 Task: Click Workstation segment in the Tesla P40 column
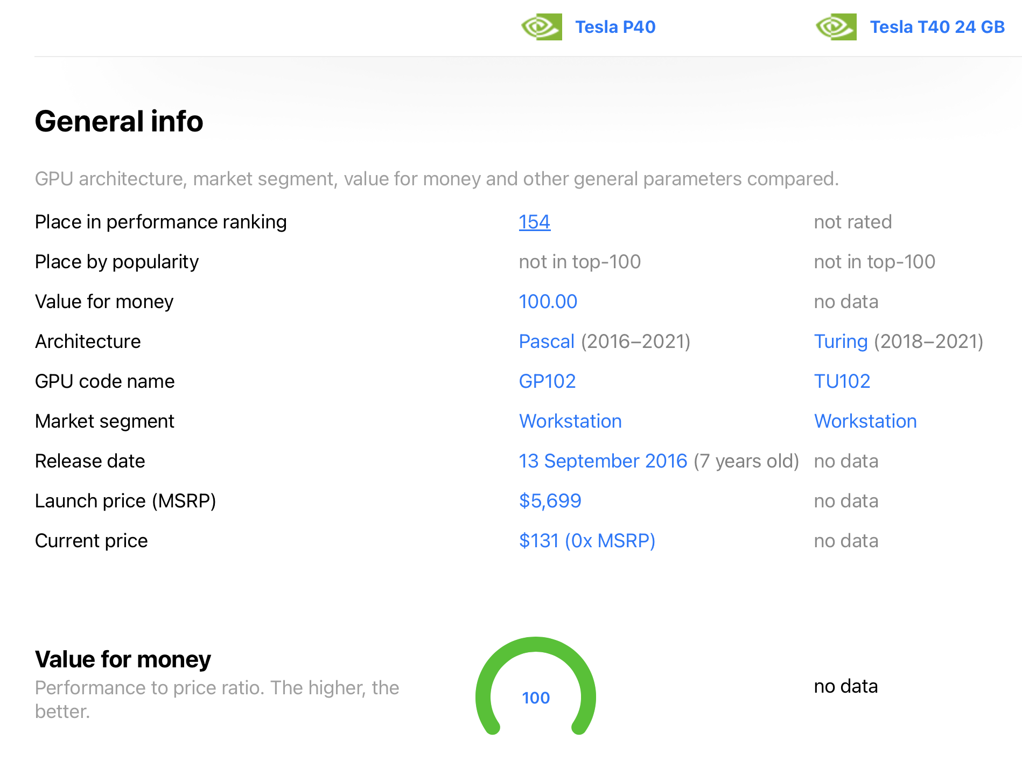[x=570, y=421]
